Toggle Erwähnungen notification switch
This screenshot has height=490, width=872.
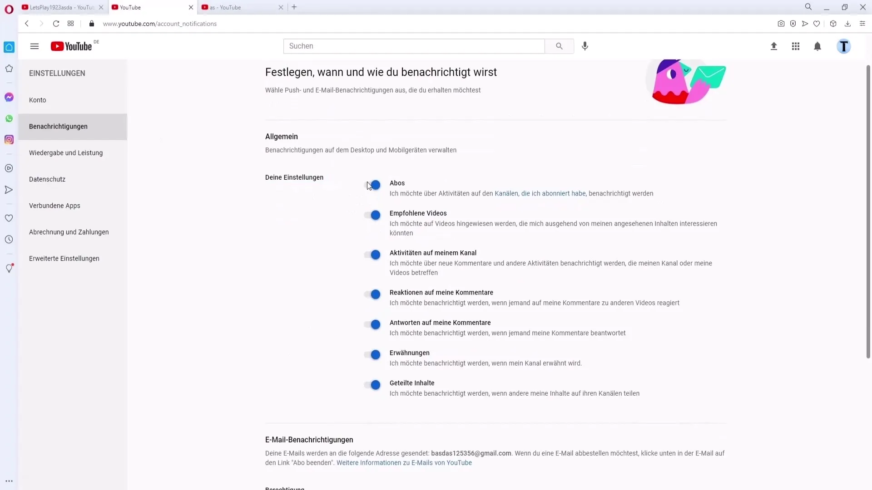pyautogui.click(x=373, y=355)
